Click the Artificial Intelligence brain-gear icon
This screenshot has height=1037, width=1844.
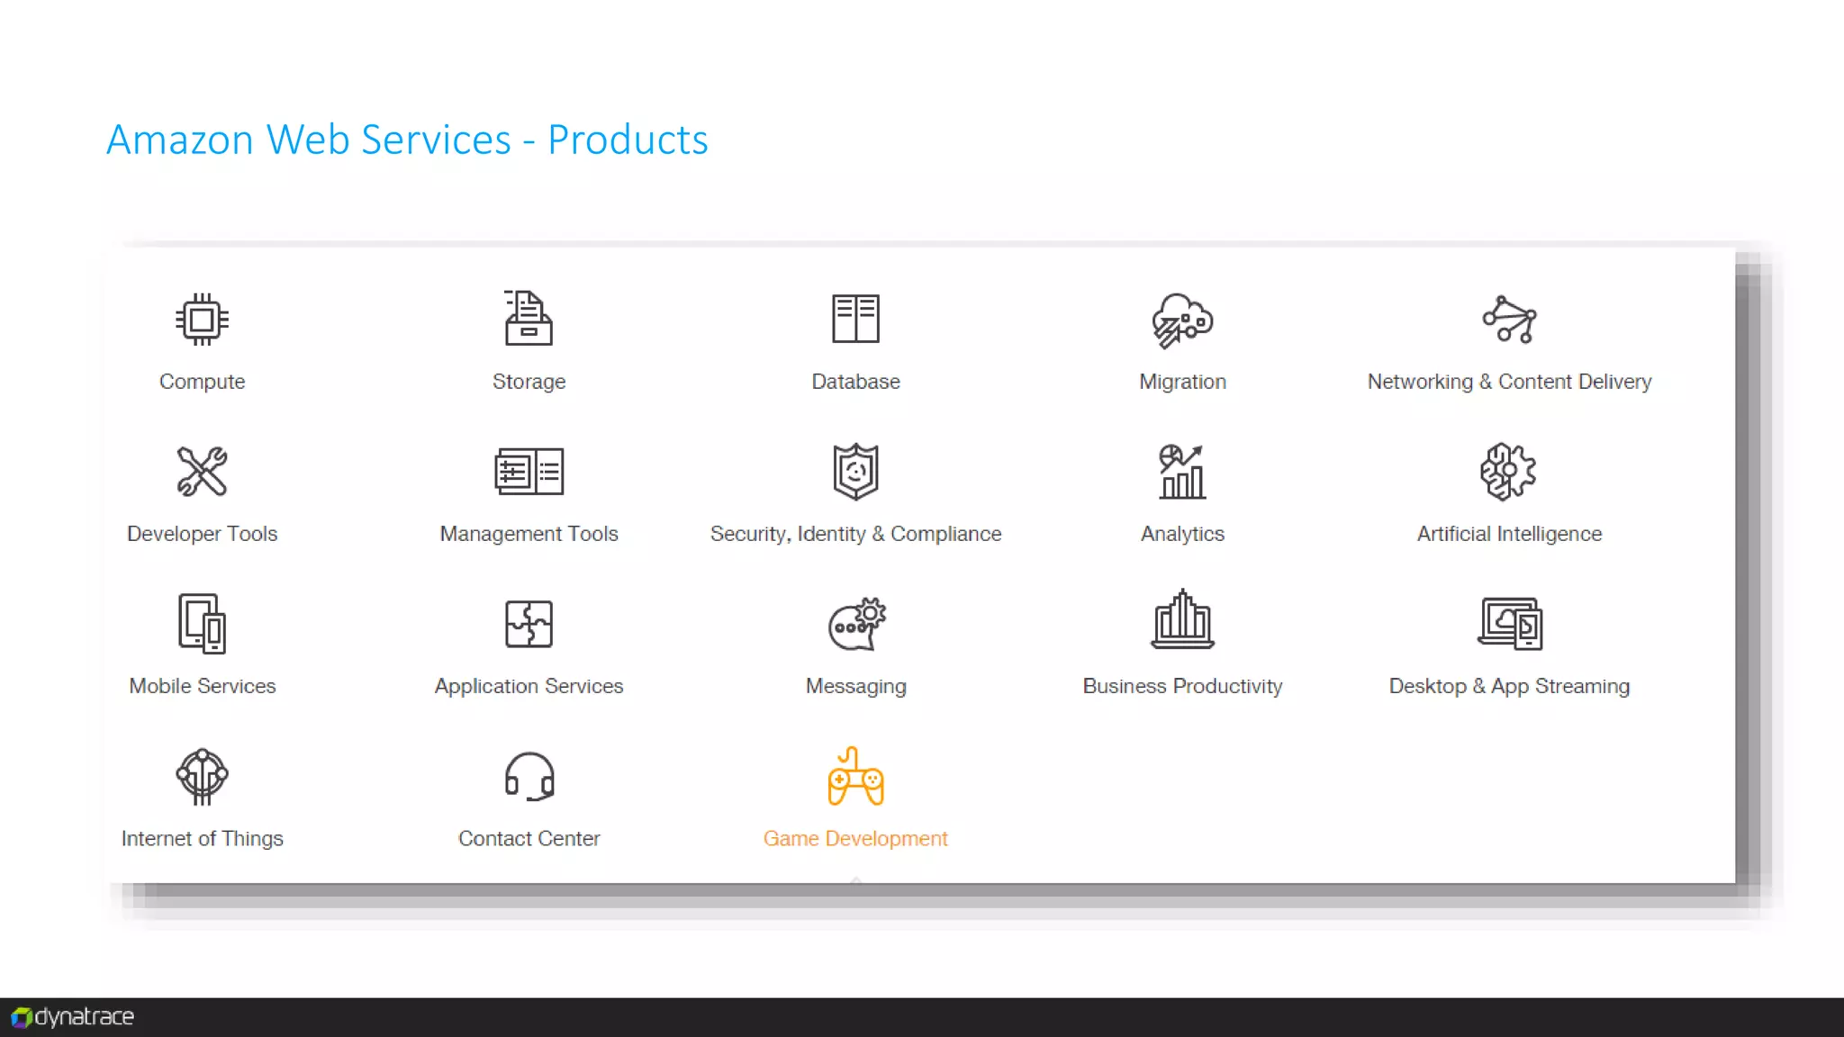1509,472
